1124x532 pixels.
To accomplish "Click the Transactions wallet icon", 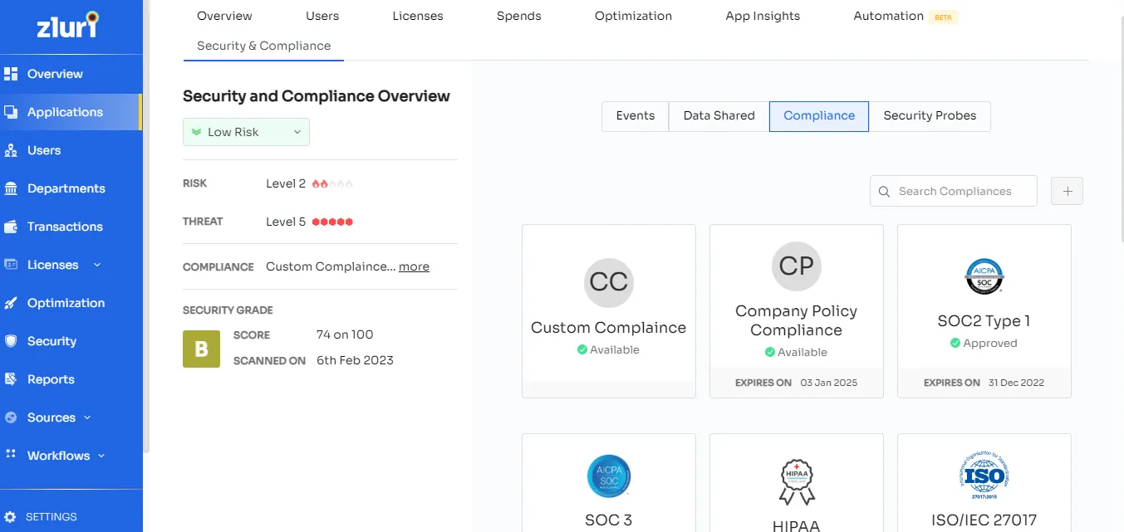I will pyautogui.click(x=11, y=227).
